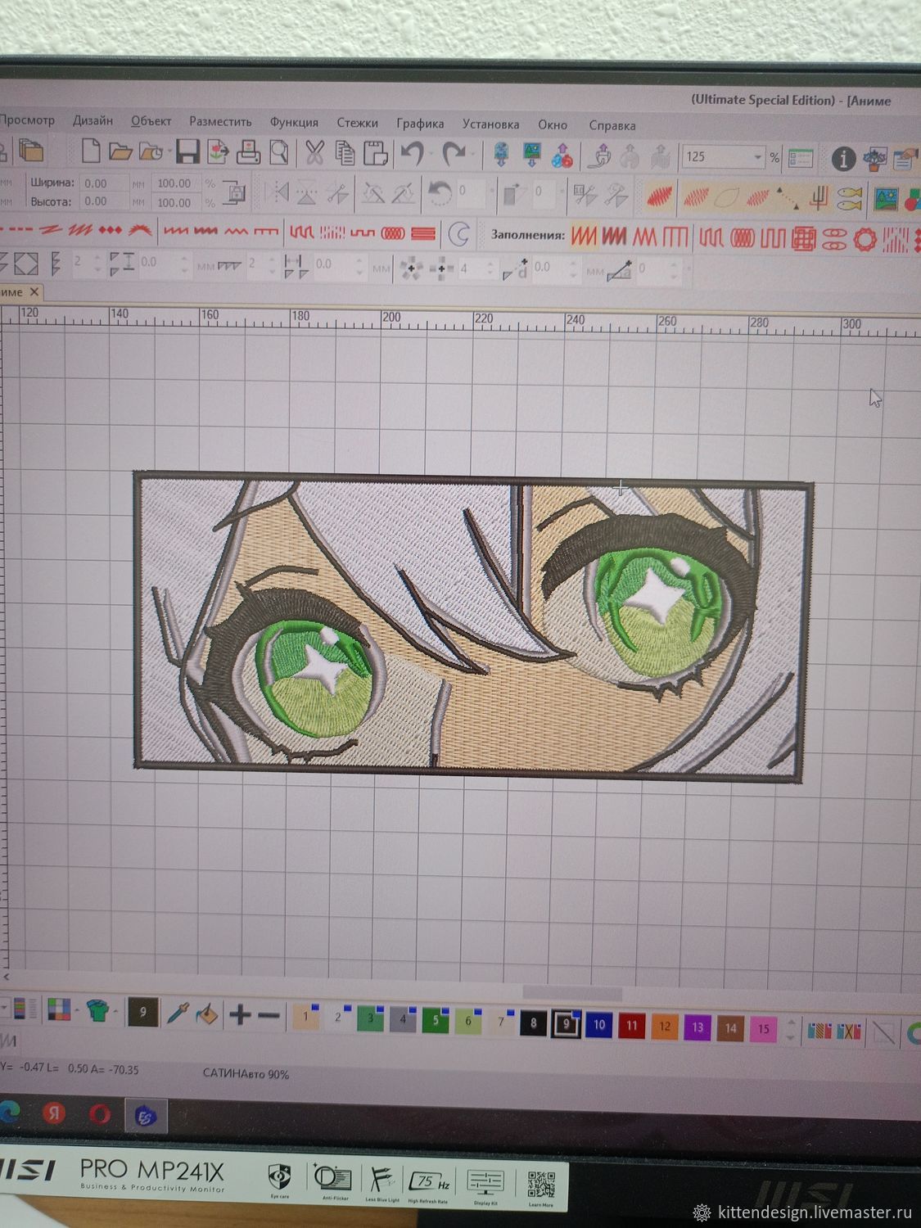Click the green t-shirt product icon
The image size is (921, 1228).
point(97,1010)
